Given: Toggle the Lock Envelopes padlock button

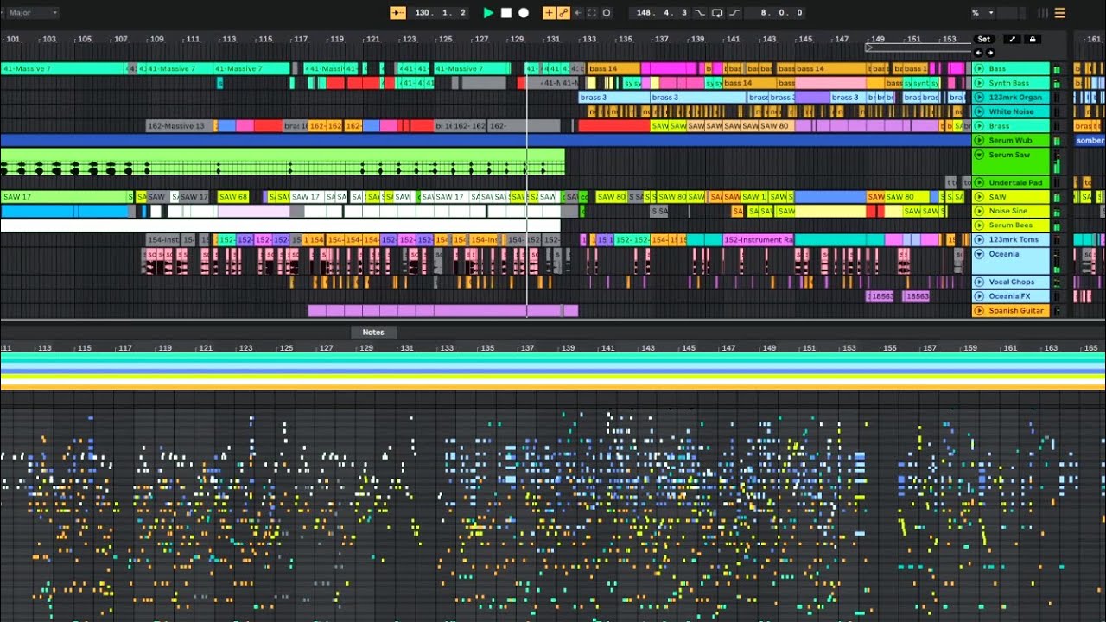Looking at the screenshot, I should click(1032, 39).
